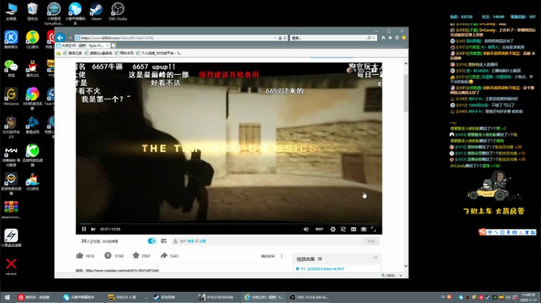This screenshot has height=303, width=541.
Task: Click the favorites bar star icon
Action: pos(59,53)
